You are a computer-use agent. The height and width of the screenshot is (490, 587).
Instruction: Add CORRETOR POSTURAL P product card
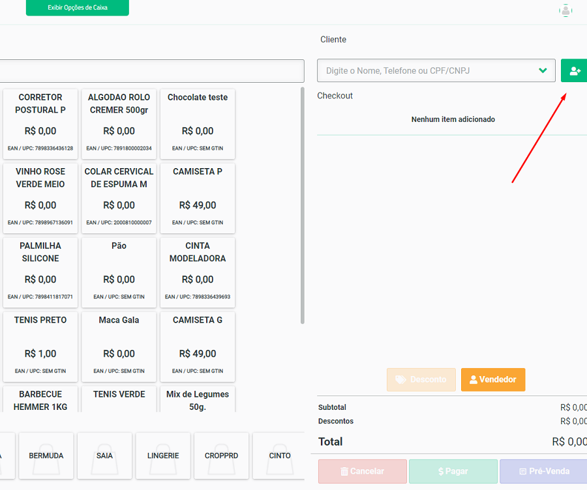pyautogui.click(x=40, y=124)
